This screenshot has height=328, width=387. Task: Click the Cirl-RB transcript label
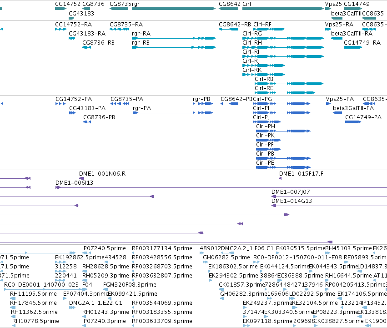pos(264,79)
